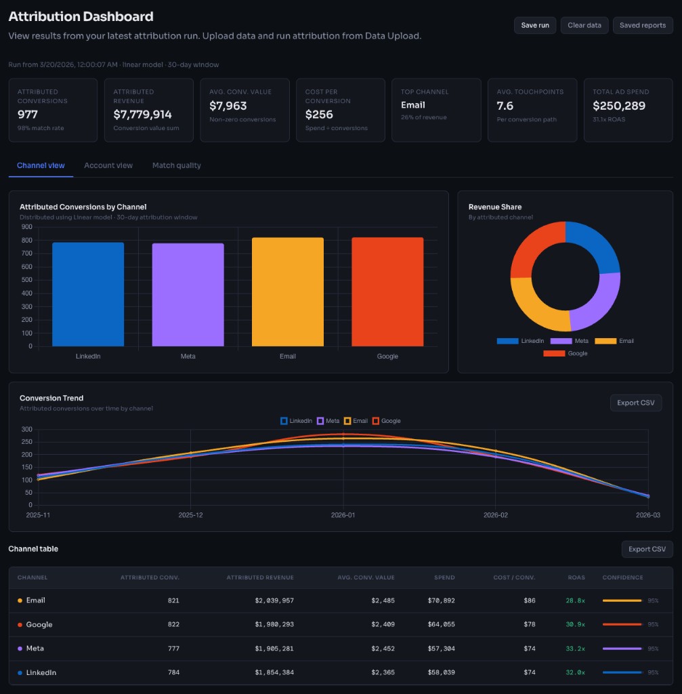The width and height of the screenshot is (682, 694).
Task: Click the yellow Email dot in the channel table
Action: coord(20,600)
